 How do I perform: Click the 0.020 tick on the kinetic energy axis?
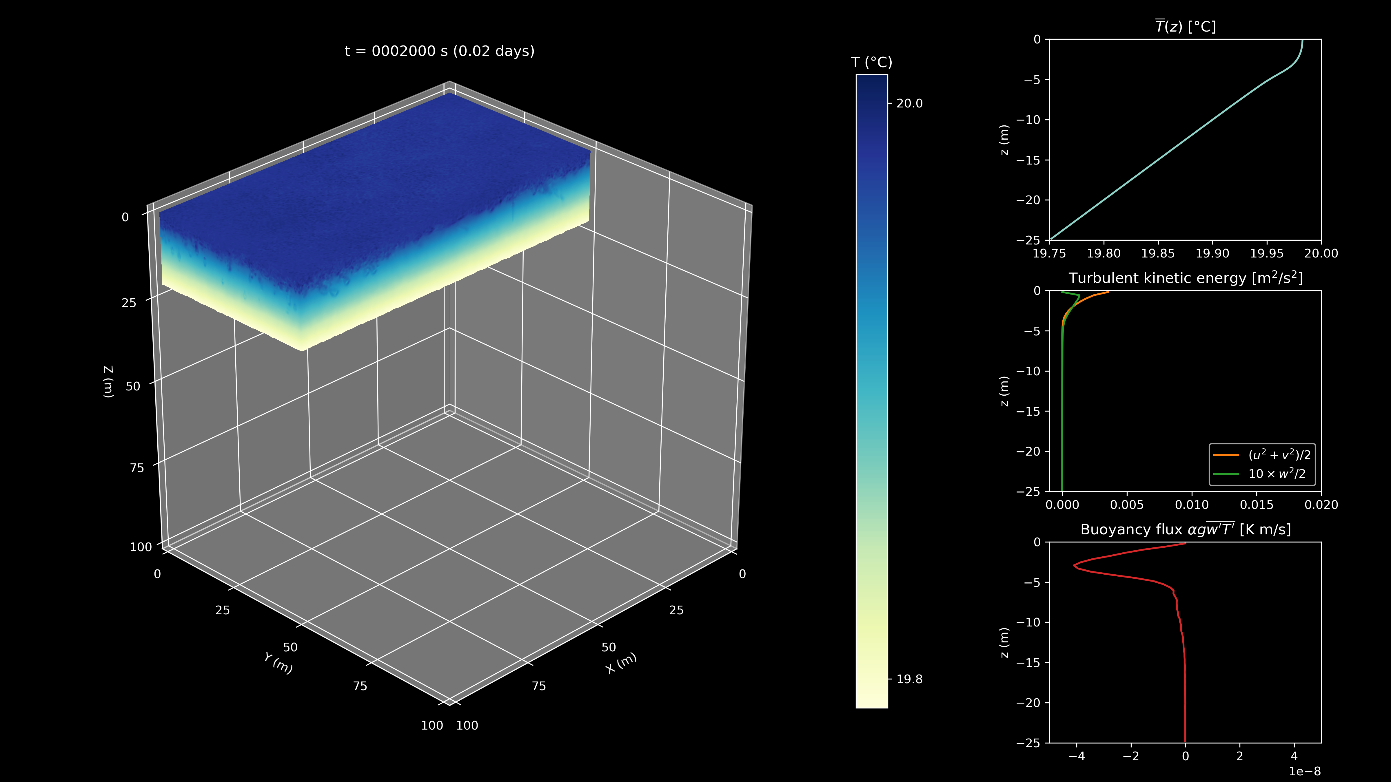point(1321,505)
